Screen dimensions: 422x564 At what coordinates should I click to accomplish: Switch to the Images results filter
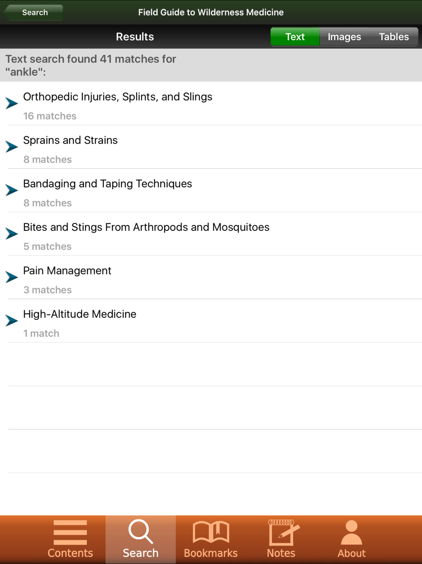344,37
